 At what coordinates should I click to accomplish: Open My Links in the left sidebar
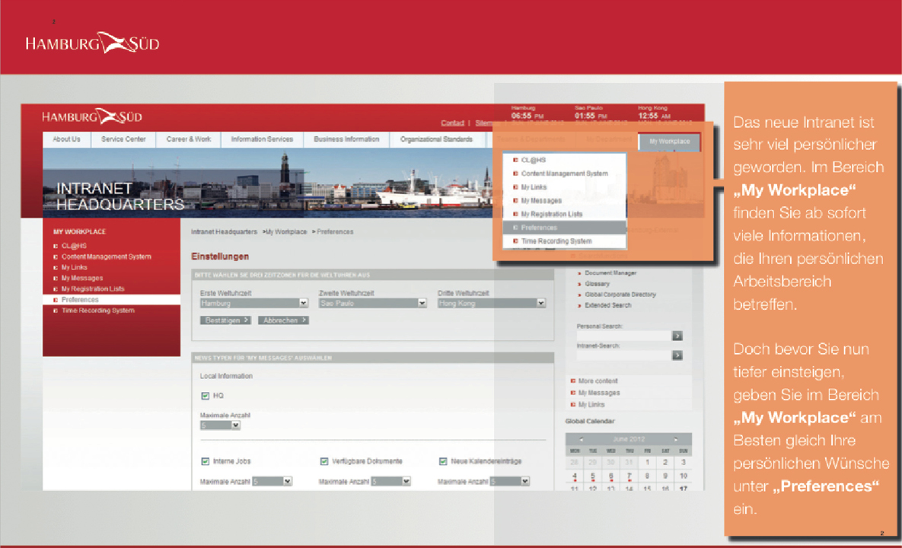pos(74,267)
